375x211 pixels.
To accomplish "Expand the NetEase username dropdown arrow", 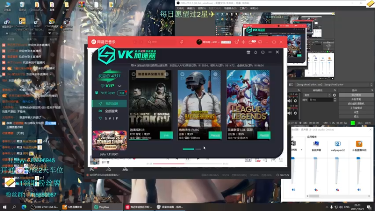I will coord(219,42).
